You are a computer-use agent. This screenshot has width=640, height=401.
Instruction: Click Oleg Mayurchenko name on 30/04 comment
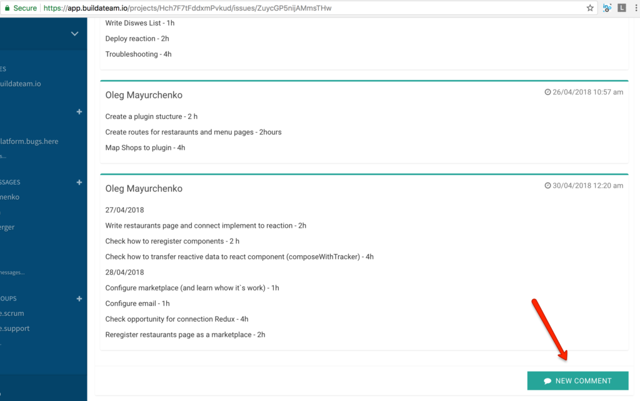pyautogui.click(x=144, y=189)
